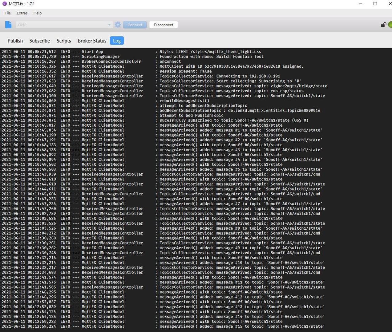392x332 pixels.
Task: Click the new connection profile file icon
Action: click(8, 25)
